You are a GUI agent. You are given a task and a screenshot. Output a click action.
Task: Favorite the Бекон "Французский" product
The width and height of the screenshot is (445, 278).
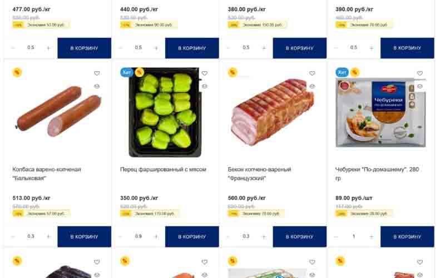click(312, 73)
